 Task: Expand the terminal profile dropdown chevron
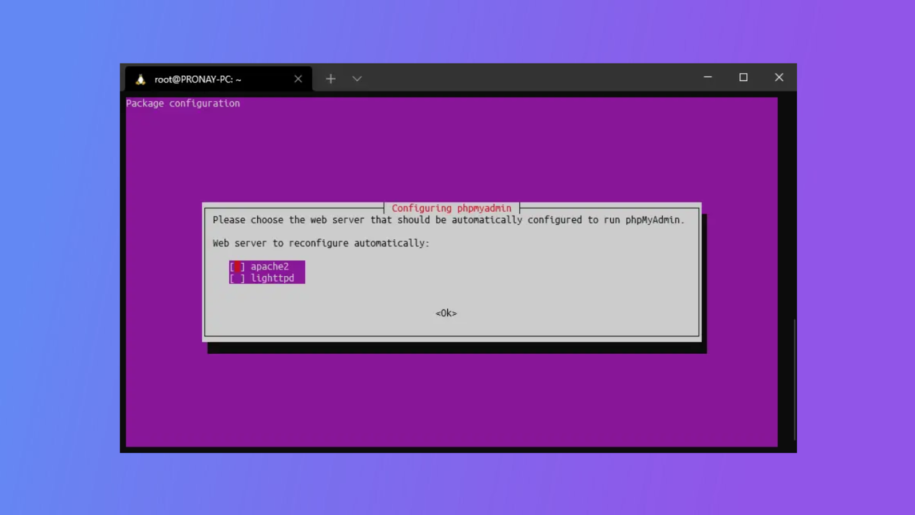(357, 79)
